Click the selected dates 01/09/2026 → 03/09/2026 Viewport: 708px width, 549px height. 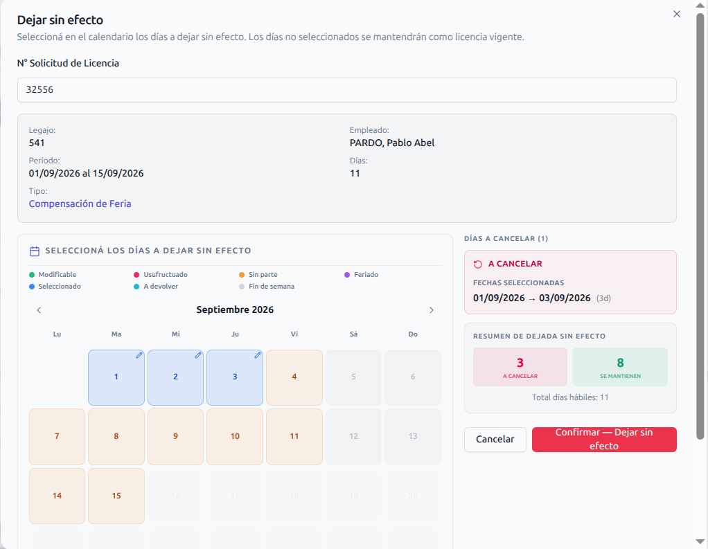click(x=532, y=298)
